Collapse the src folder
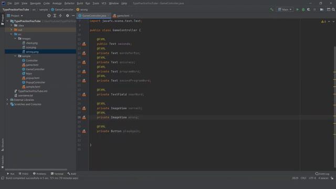The width and height of the screenshot is (336, 189). 11,34
